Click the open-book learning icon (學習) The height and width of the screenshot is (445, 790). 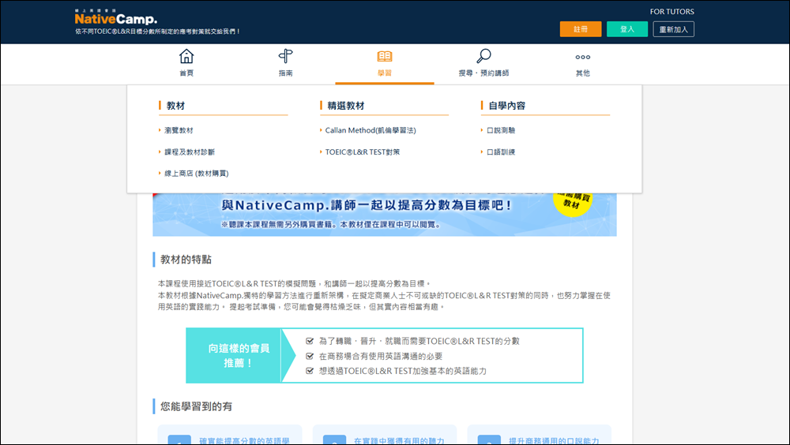click(x=385, y=56)
